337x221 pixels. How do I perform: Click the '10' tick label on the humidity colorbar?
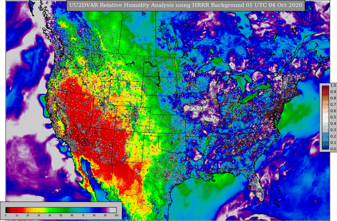pyautogui.click(x=17, y=215)
